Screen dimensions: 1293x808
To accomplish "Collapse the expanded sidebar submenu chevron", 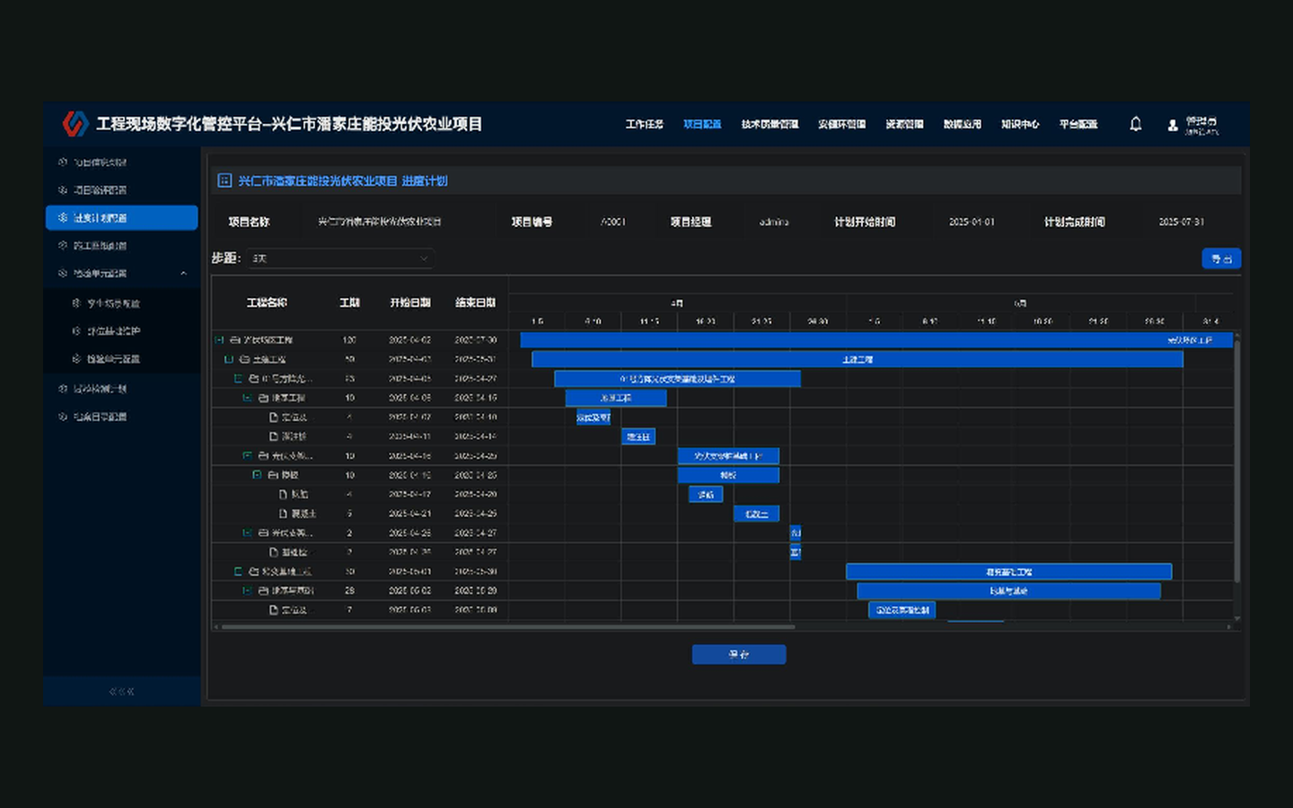I will [183, 273].
